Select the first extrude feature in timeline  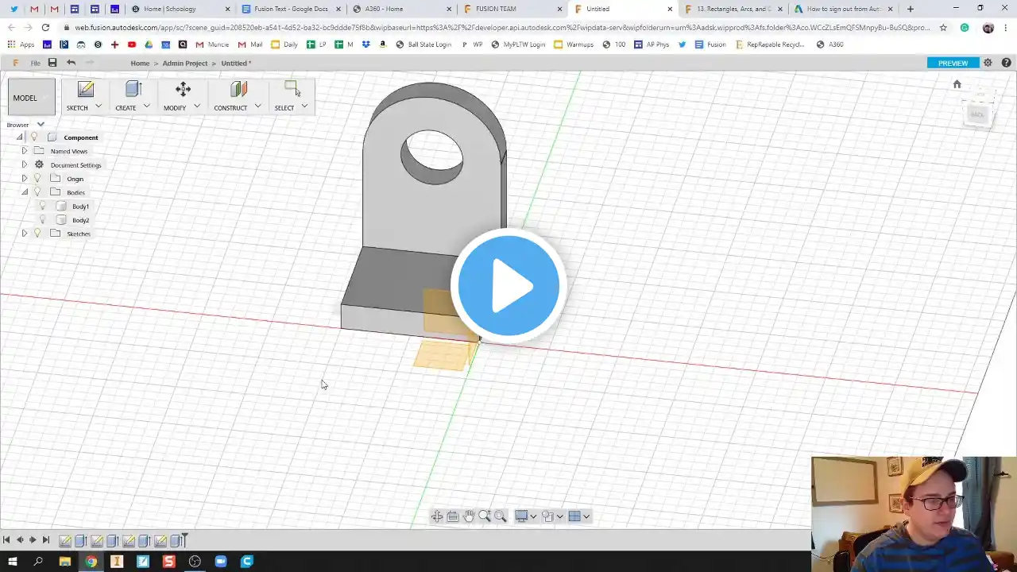pos(80,541)
